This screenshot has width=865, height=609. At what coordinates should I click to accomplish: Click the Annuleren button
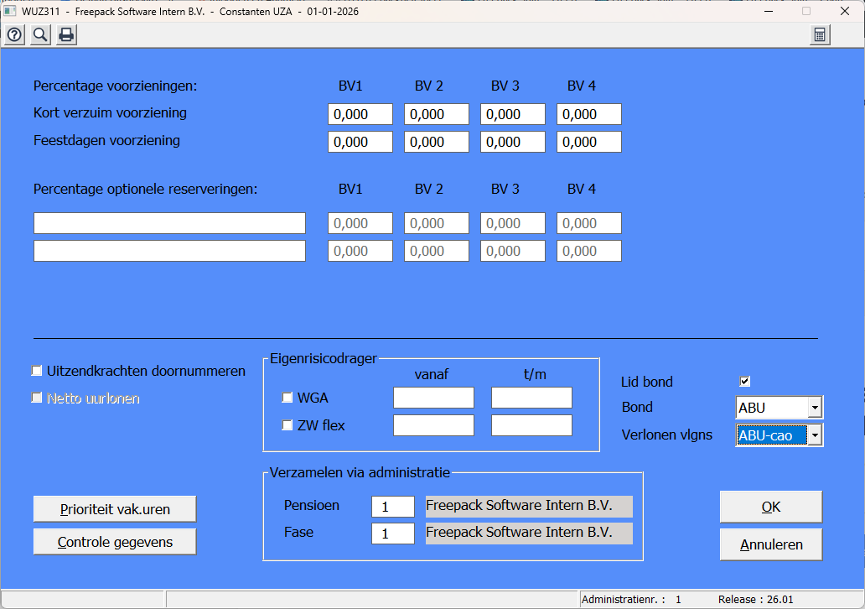pos(770,544)
